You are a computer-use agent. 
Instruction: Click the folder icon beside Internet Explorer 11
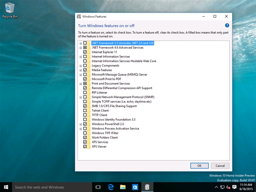[x=89, y=52]
